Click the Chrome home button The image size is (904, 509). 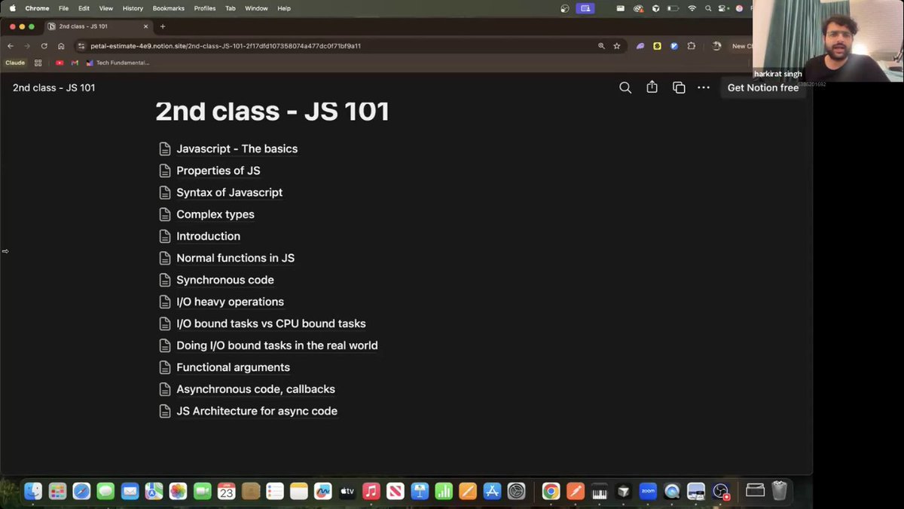tap(61, 46)
